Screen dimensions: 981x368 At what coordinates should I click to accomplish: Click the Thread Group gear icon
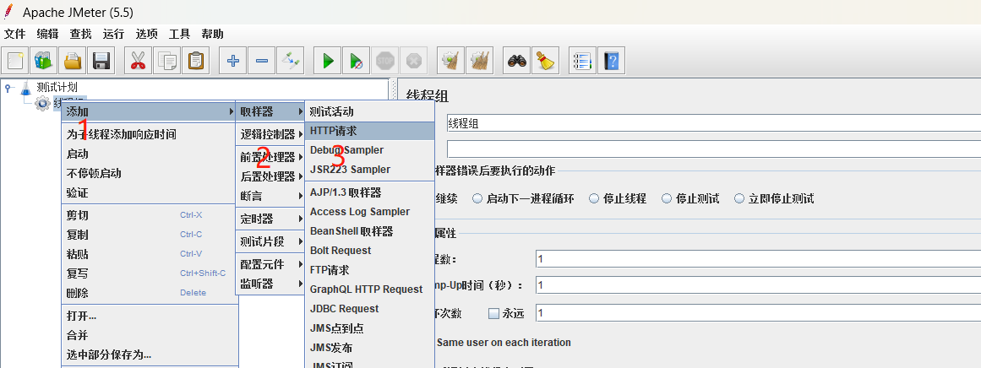[x=42, y=103]
